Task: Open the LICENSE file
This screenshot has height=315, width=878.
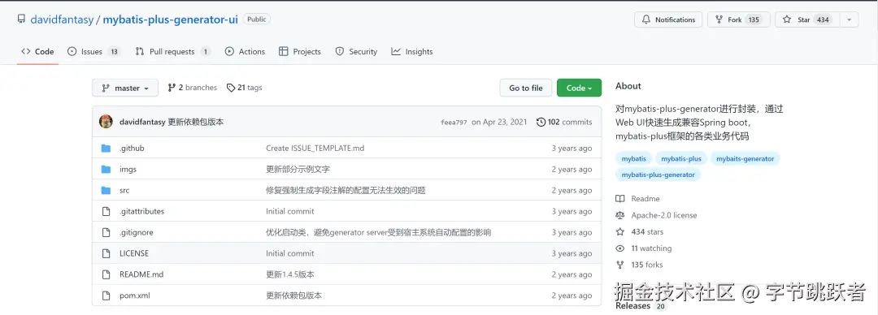Action: [134, 253]
